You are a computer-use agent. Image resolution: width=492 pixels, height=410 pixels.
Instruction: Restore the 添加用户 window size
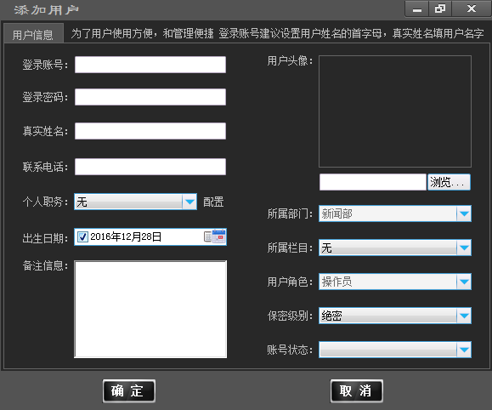coord(440,9)
